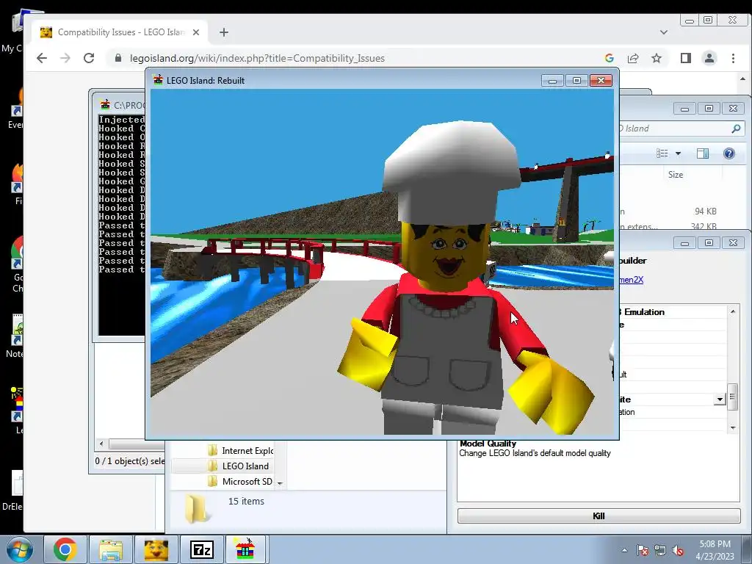Click Chrome back arrow button
Viewport: 752px width, 564px height.
pyautogui.click(x=42, y=58)
